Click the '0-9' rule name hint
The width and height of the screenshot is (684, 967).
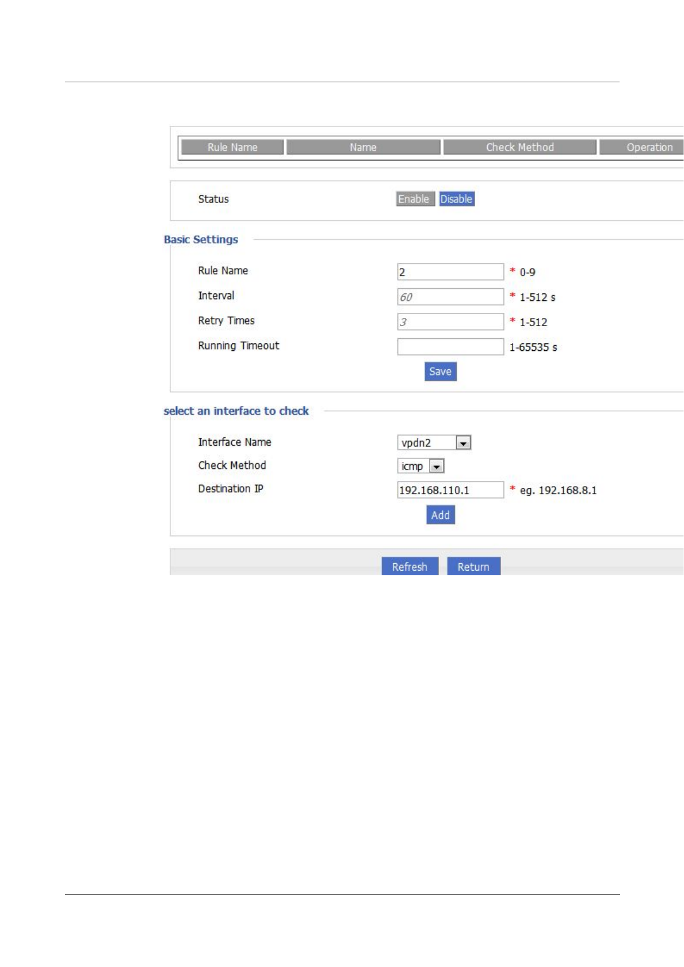coord(528,272)
